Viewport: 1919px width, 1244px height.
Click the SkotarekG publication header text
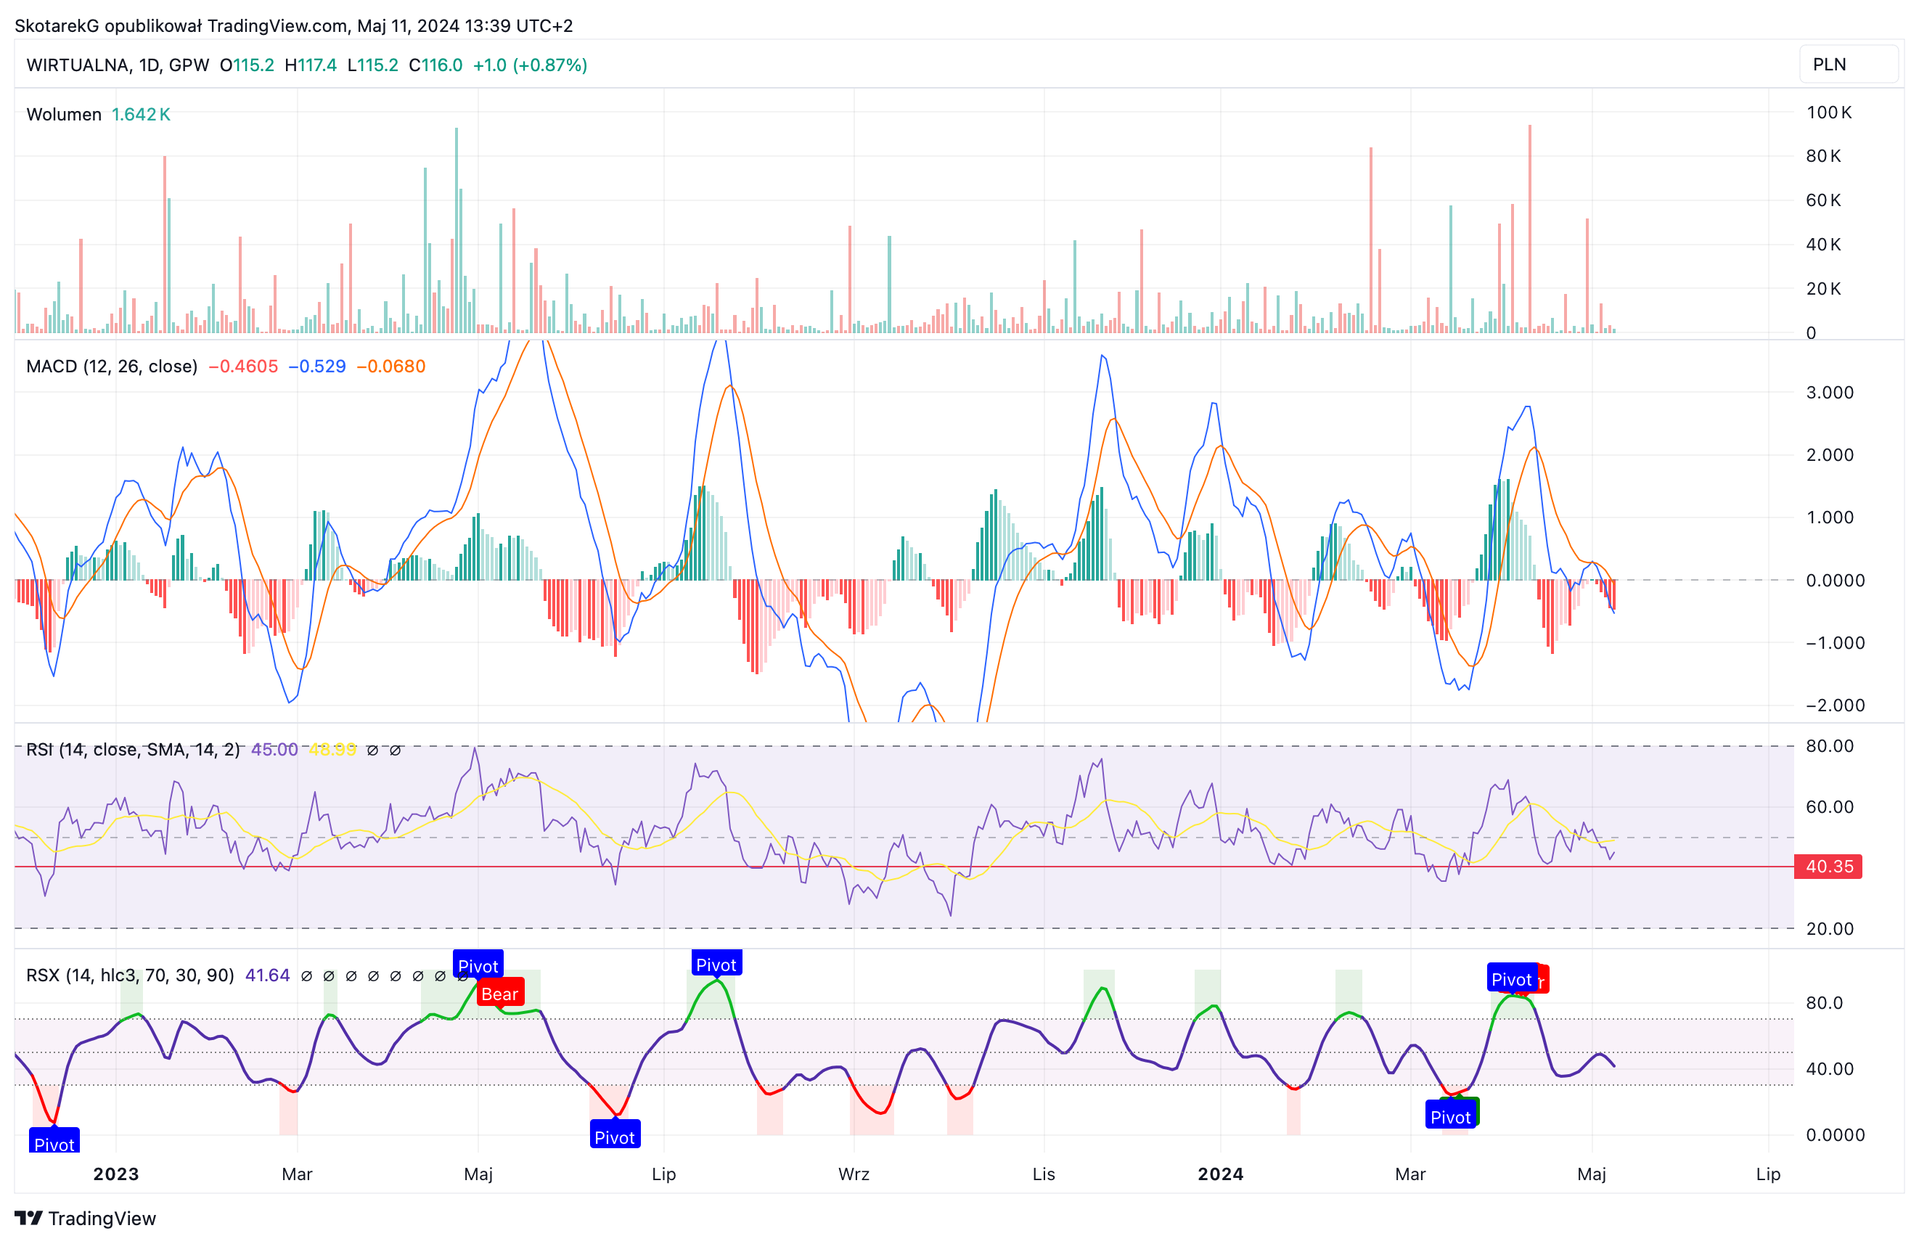click(293, 26)
